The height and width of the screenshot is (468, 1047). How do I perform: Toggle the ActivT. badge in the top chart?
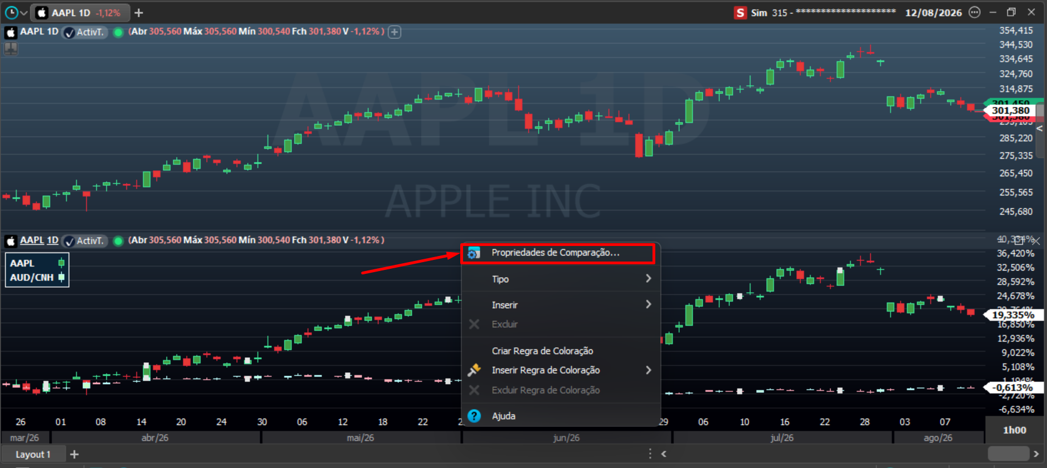tap(85, 32)
